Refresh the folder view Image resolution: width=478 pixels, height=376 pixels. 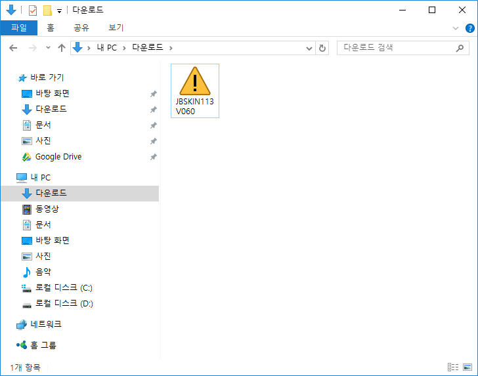322,48
